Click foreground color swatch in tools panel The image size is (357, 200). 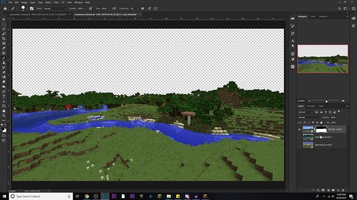point(3,129)
